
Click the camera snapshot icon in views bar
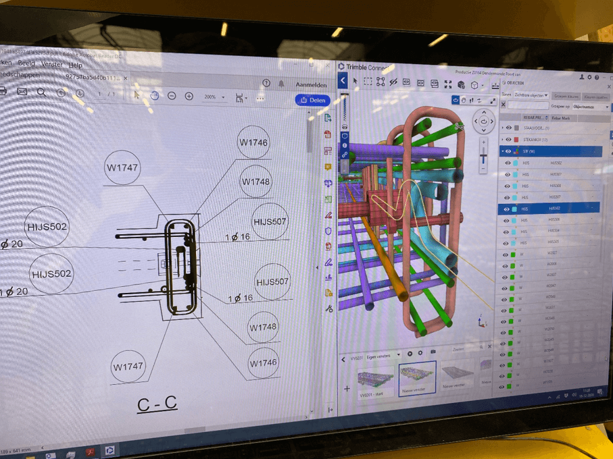(x=433, y=352)
